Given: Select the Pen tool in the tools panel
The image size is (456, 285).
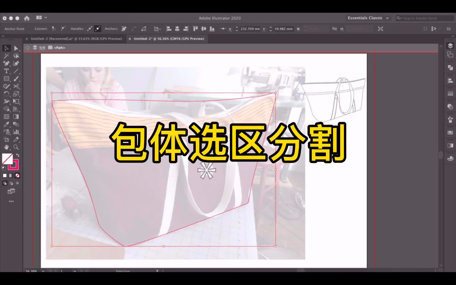Looking at the screenshot, I should (7, 63).
